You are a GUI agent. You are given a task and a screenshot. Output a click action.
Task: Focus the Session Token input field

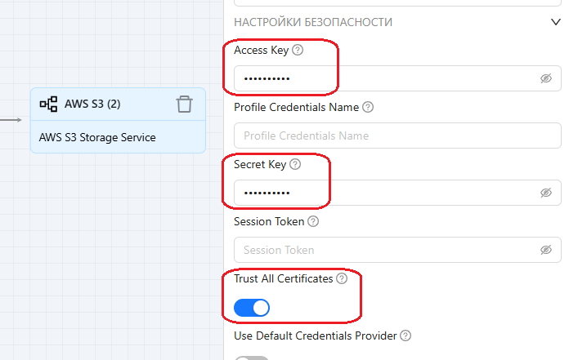[x=384, y=250]
